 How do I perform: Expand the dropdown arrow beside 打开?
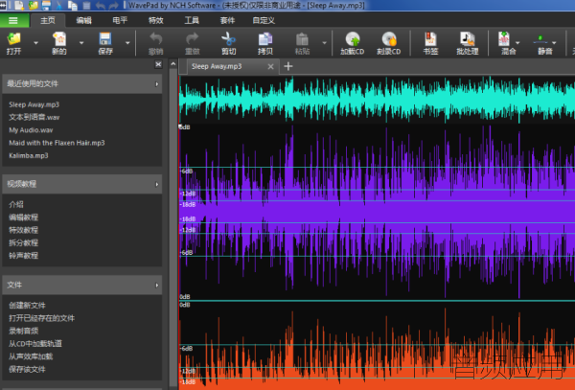point(36,43)
